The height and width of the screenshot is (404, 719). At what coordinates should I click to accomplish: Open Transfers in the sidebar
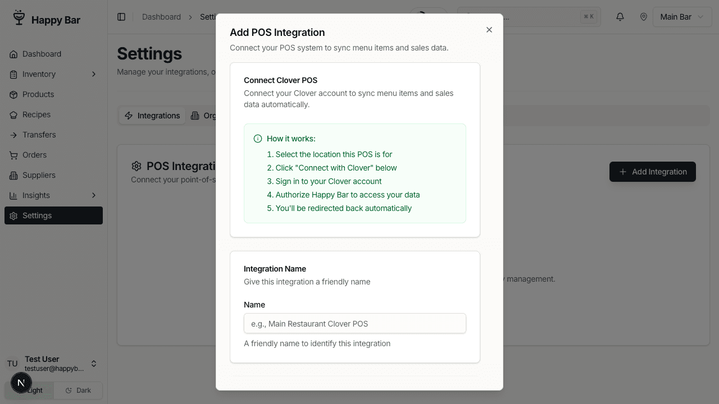[x=53, y=135]
